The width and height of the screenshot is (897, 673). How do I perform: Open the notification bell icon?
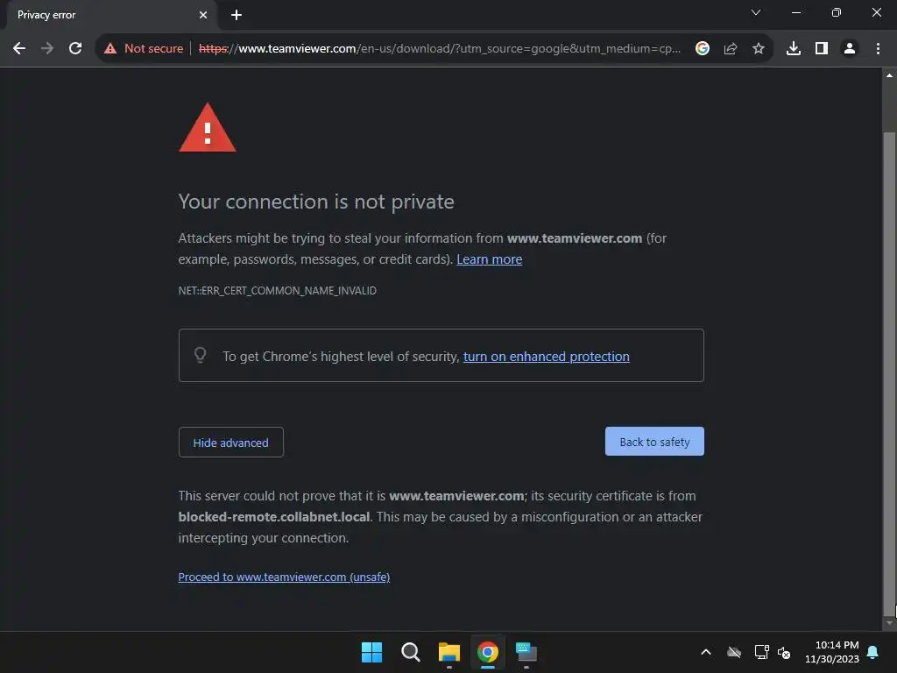[x=873, y=652]
